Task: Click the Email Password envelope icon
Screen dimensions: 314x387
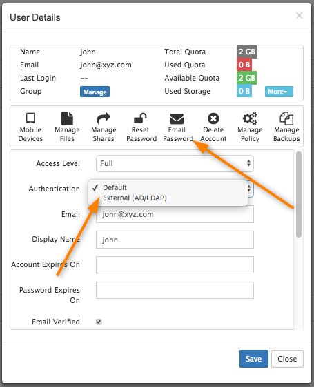Action: (177, 118)
